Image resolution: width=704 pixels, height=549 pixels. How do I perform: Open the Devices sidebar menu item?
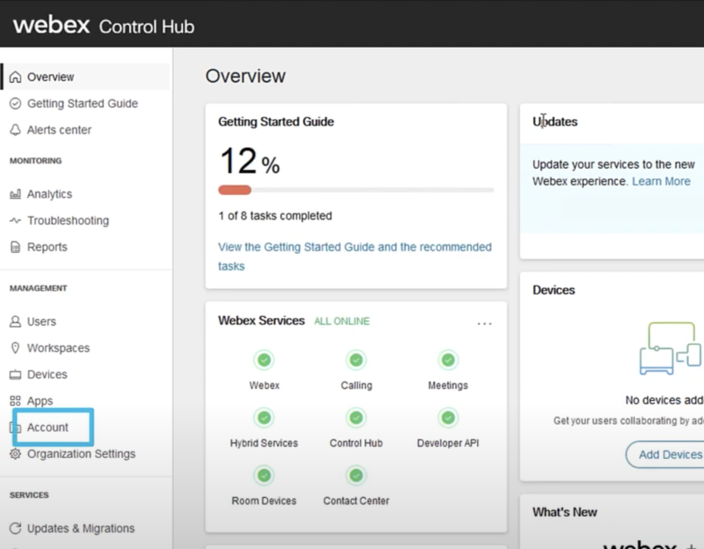pos(47,375)
